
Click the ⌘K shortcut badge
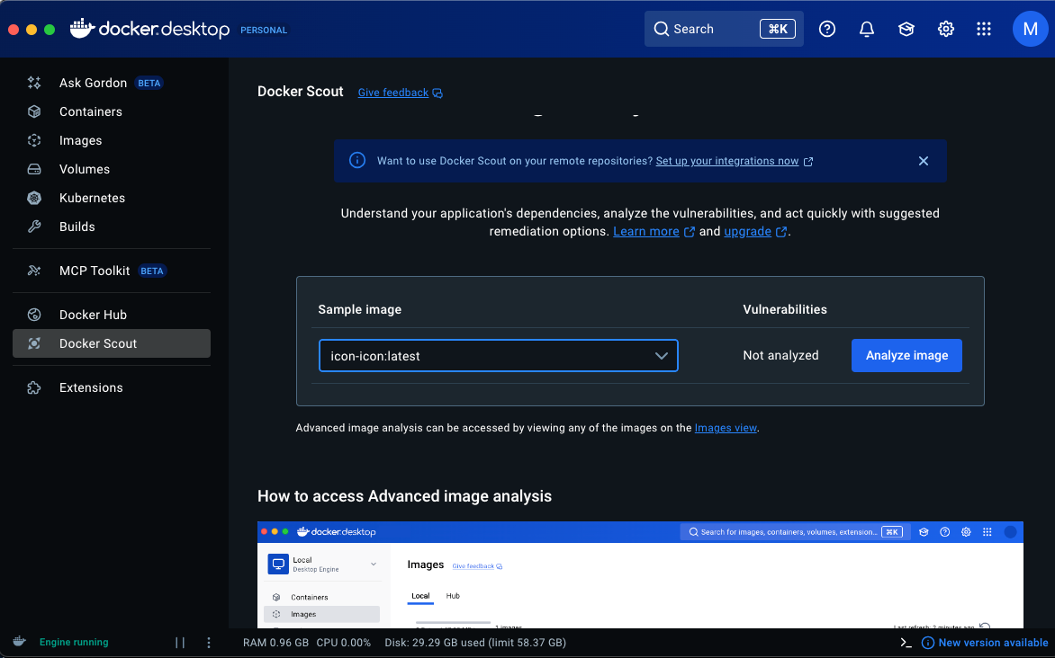[777, 29]
